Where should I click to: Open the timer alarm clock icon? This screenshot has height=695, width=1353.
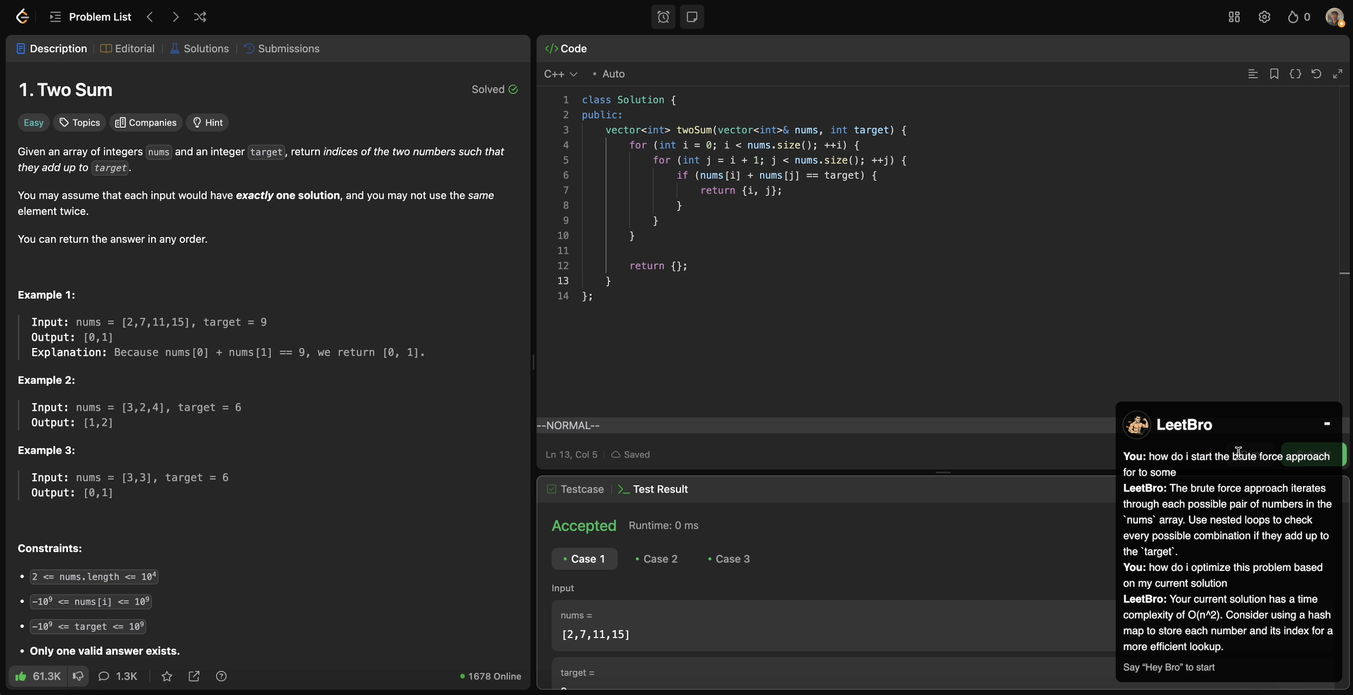pos(663,17)
